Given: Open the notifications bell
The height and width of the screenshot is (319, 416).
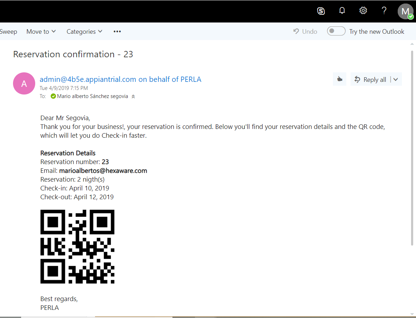Looking at the screenshot, I should click(x=342, y=11).
